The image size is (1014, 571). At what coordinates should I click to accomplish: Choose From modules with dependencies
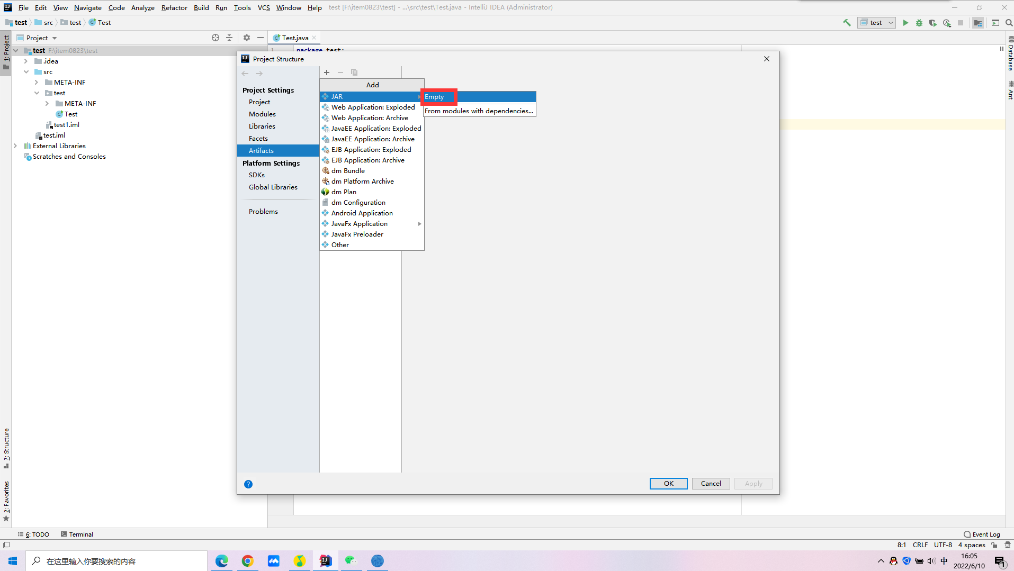click(480, 111)
